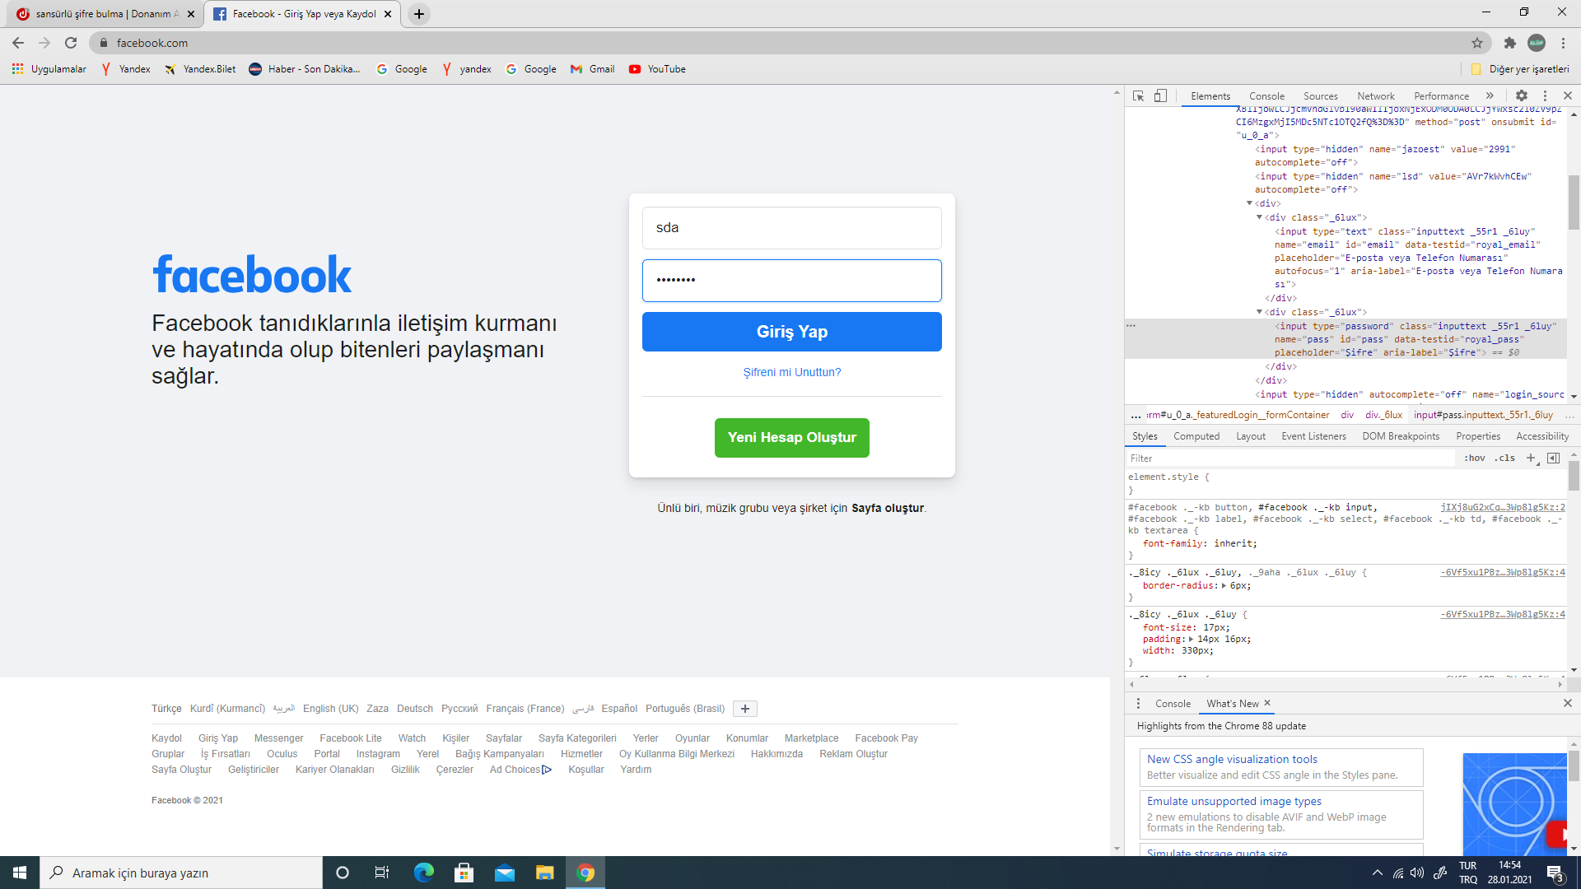Activate the inspect element picker icon
The height and width of the screenshot is (889, 1581).
pyautogui.click(x=1138, y=96)
